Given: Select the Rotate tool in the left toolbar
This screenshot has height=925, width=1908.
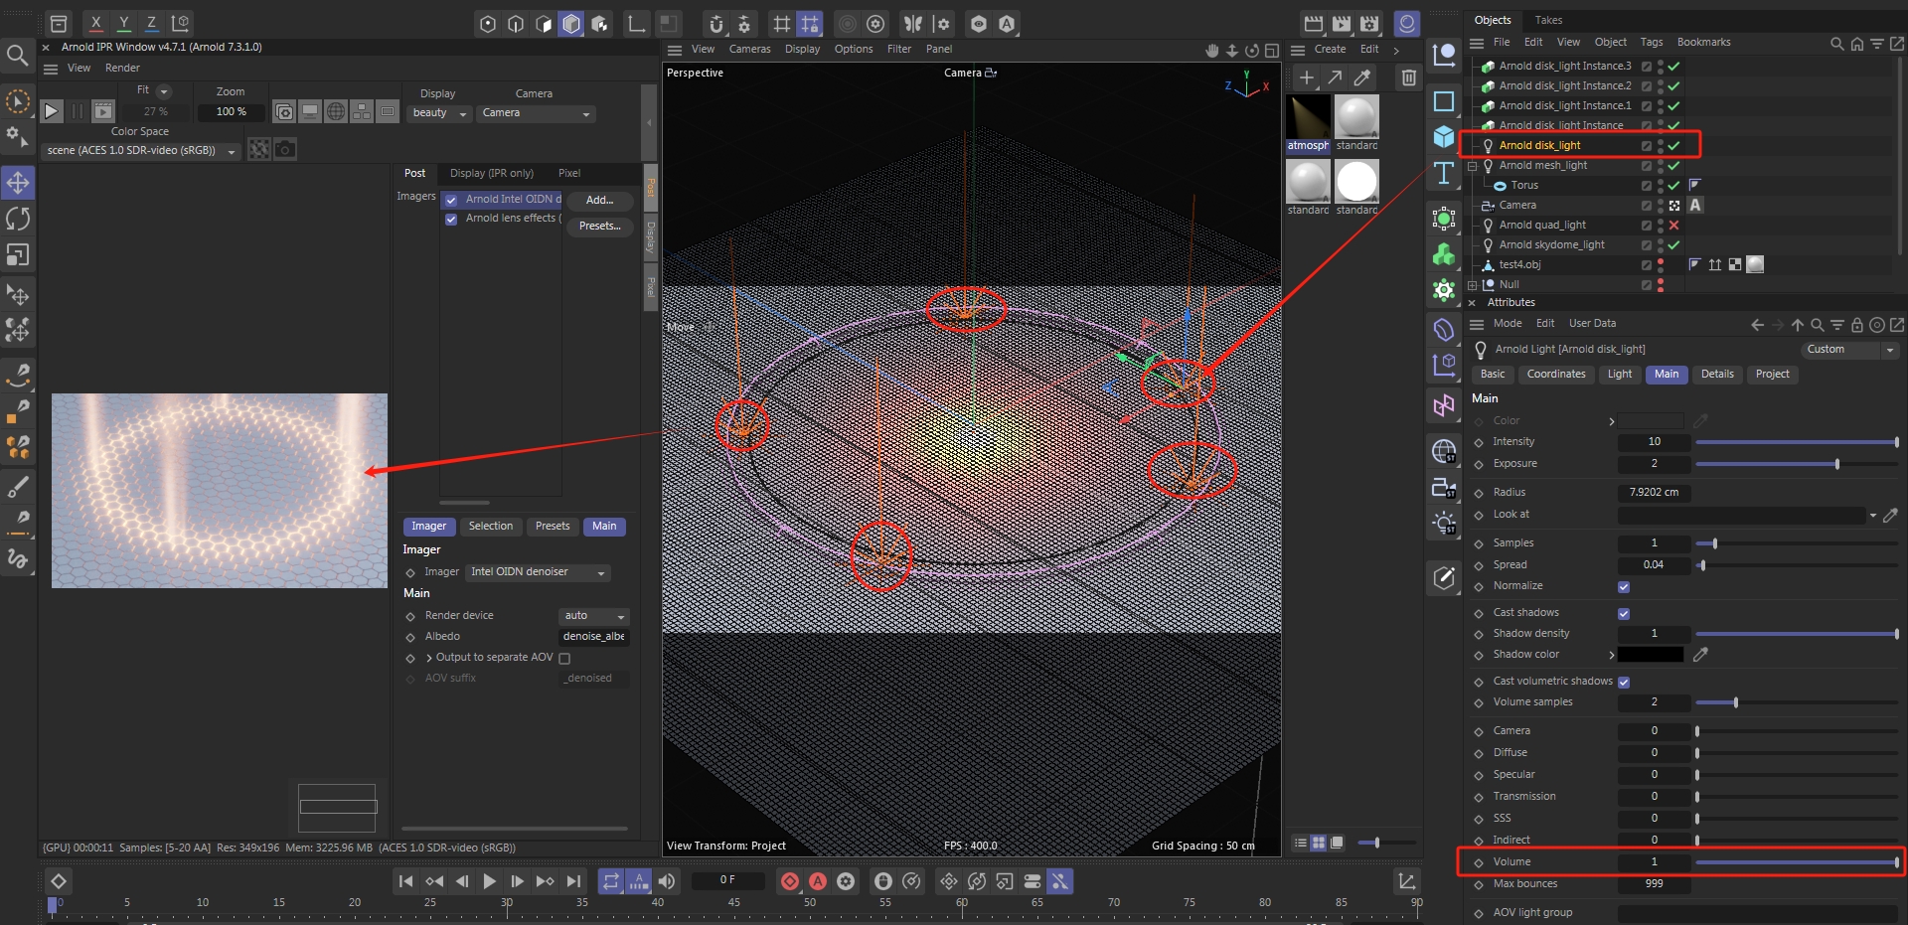Looking at the screenshot, I should click(x=18, y=219).
